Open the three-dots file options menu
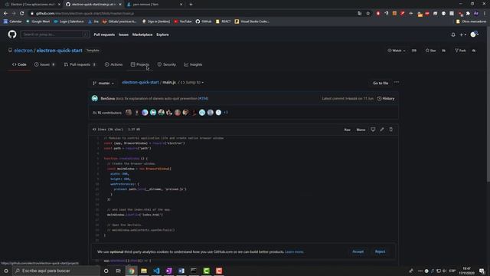 (397, 82)
